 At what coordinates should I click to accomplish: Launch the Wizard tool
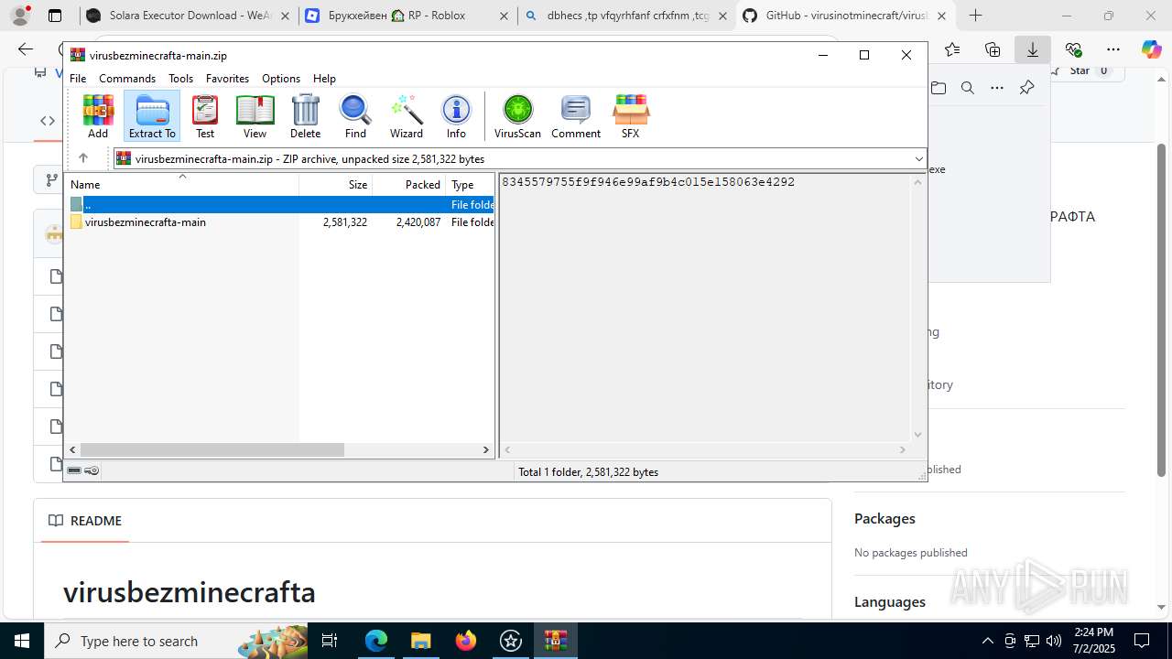click(407, 116)
